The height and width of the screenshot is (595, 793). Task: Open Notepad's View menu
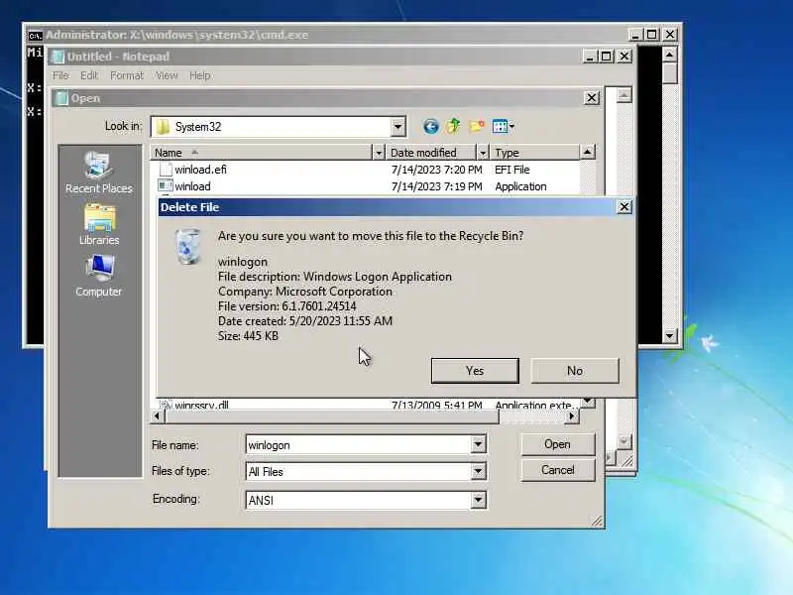(167, 75)
